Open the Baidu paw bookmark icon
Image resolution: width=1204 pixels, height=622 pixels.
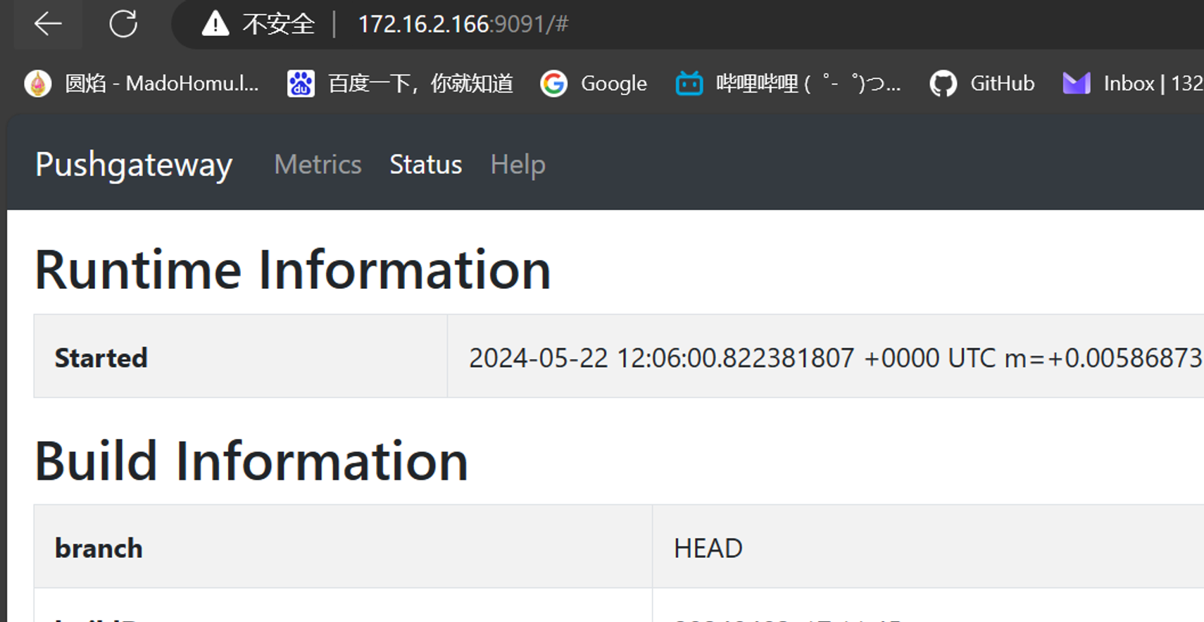(301, 84)
